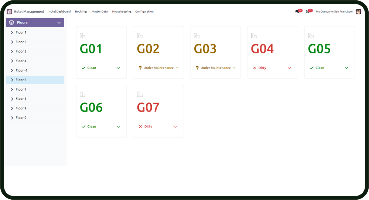Collapse the Floors panel header chevron
369x200 pixels.
point(59,23)
